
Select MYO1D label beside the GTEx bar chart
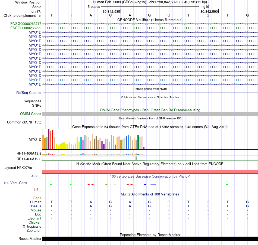coord(35,139)
